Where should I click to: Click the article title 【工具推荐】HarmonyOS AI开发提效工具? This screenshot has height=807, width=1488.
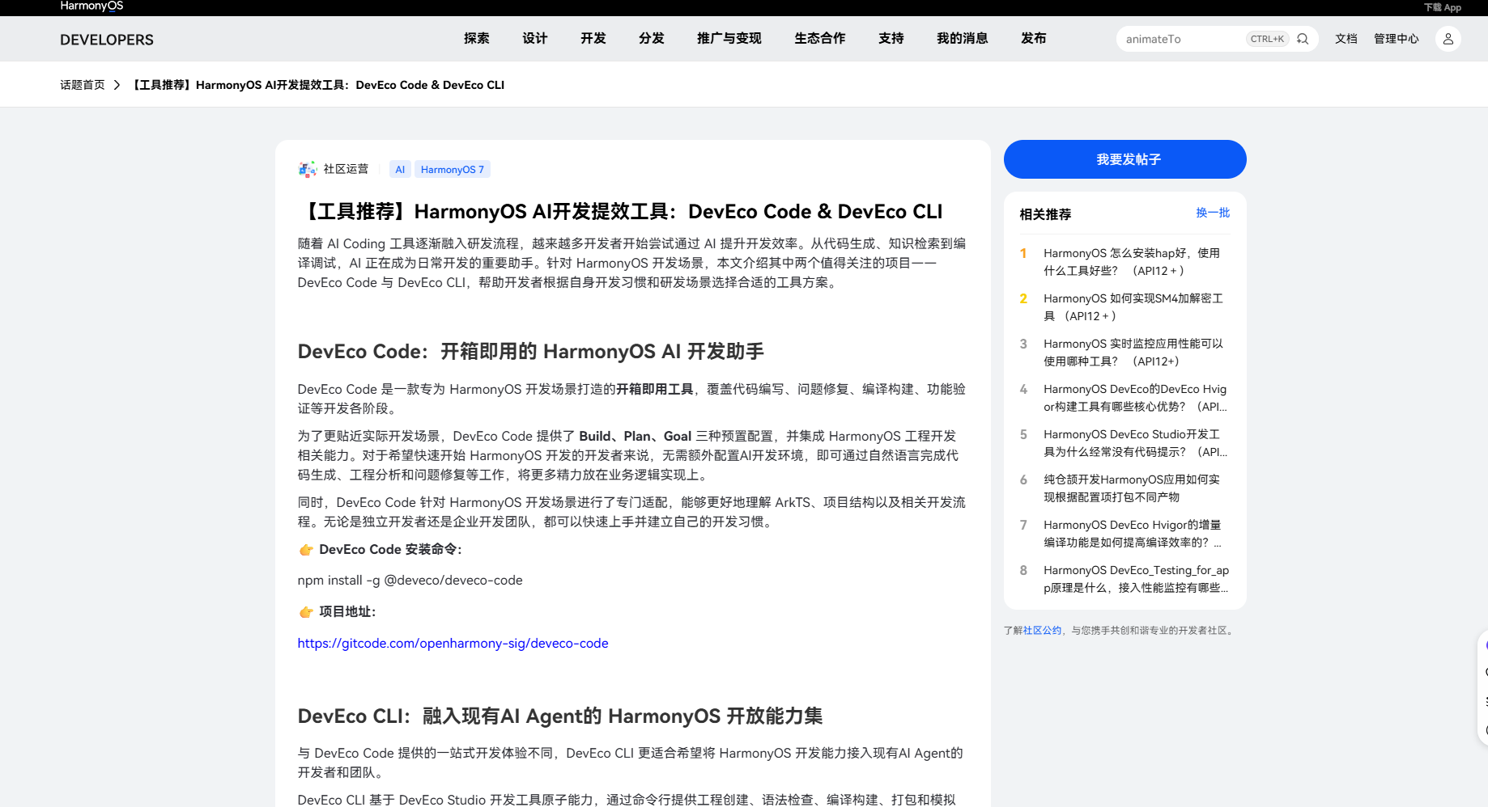coord(620,212)
